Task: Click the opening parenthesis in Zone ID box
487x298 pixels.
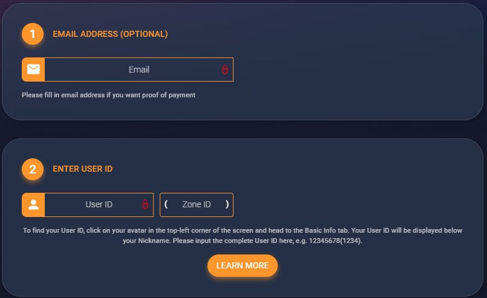Action: [x=166, y=204]
